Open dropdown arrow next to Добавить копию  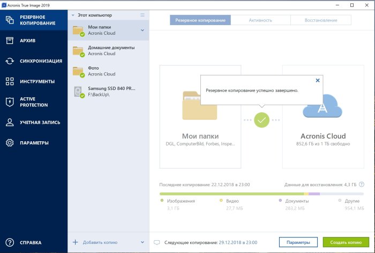[x=142, y=242]
